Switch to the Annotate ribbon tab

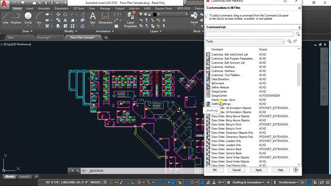click(x=44, y=8)
